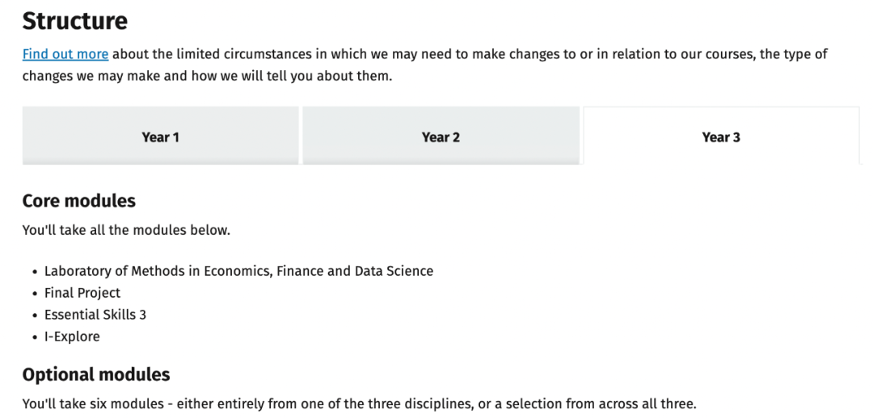873x418 pixels.
Task: Select the Final Project list item
Action: click(82, 293)
